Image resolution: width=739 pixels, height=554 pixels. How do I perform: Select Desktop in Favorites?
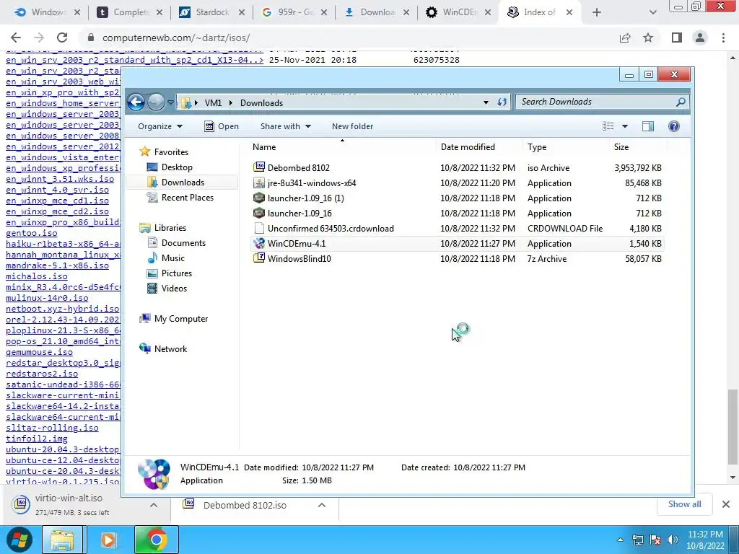click(177, 167)
